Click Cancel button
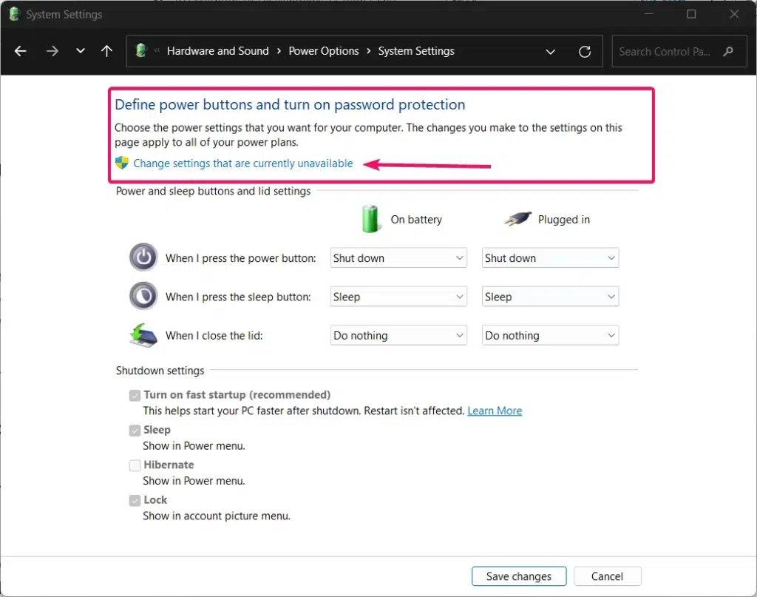The width and height of the screenshot is (757, 597). [x=608, y=576]
